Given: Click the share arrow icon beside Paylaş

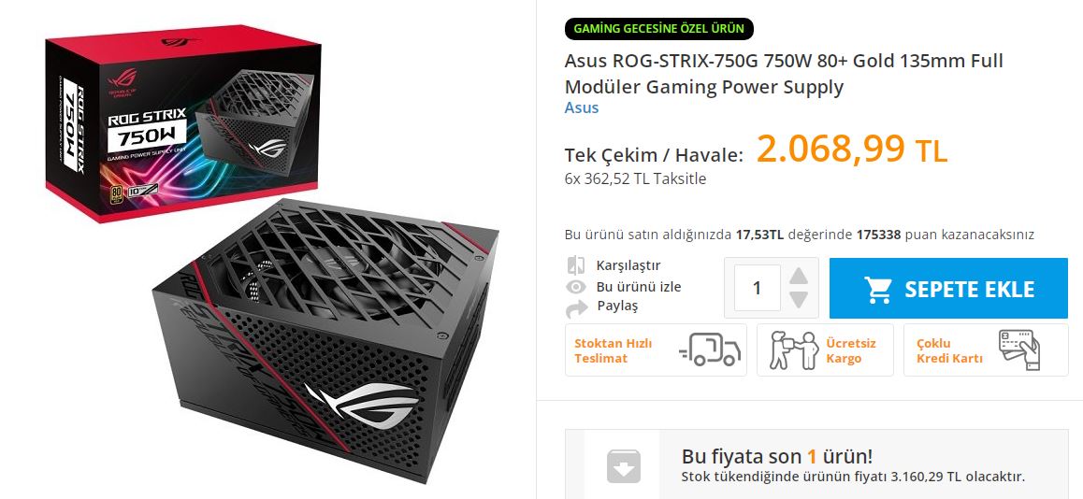Looking at the screenshot, I should coord(576,308).
